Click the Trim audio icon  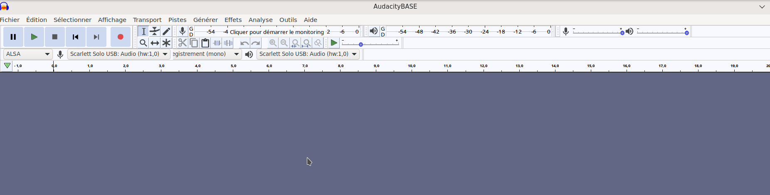pyautogui.click(x=217, y=43)
